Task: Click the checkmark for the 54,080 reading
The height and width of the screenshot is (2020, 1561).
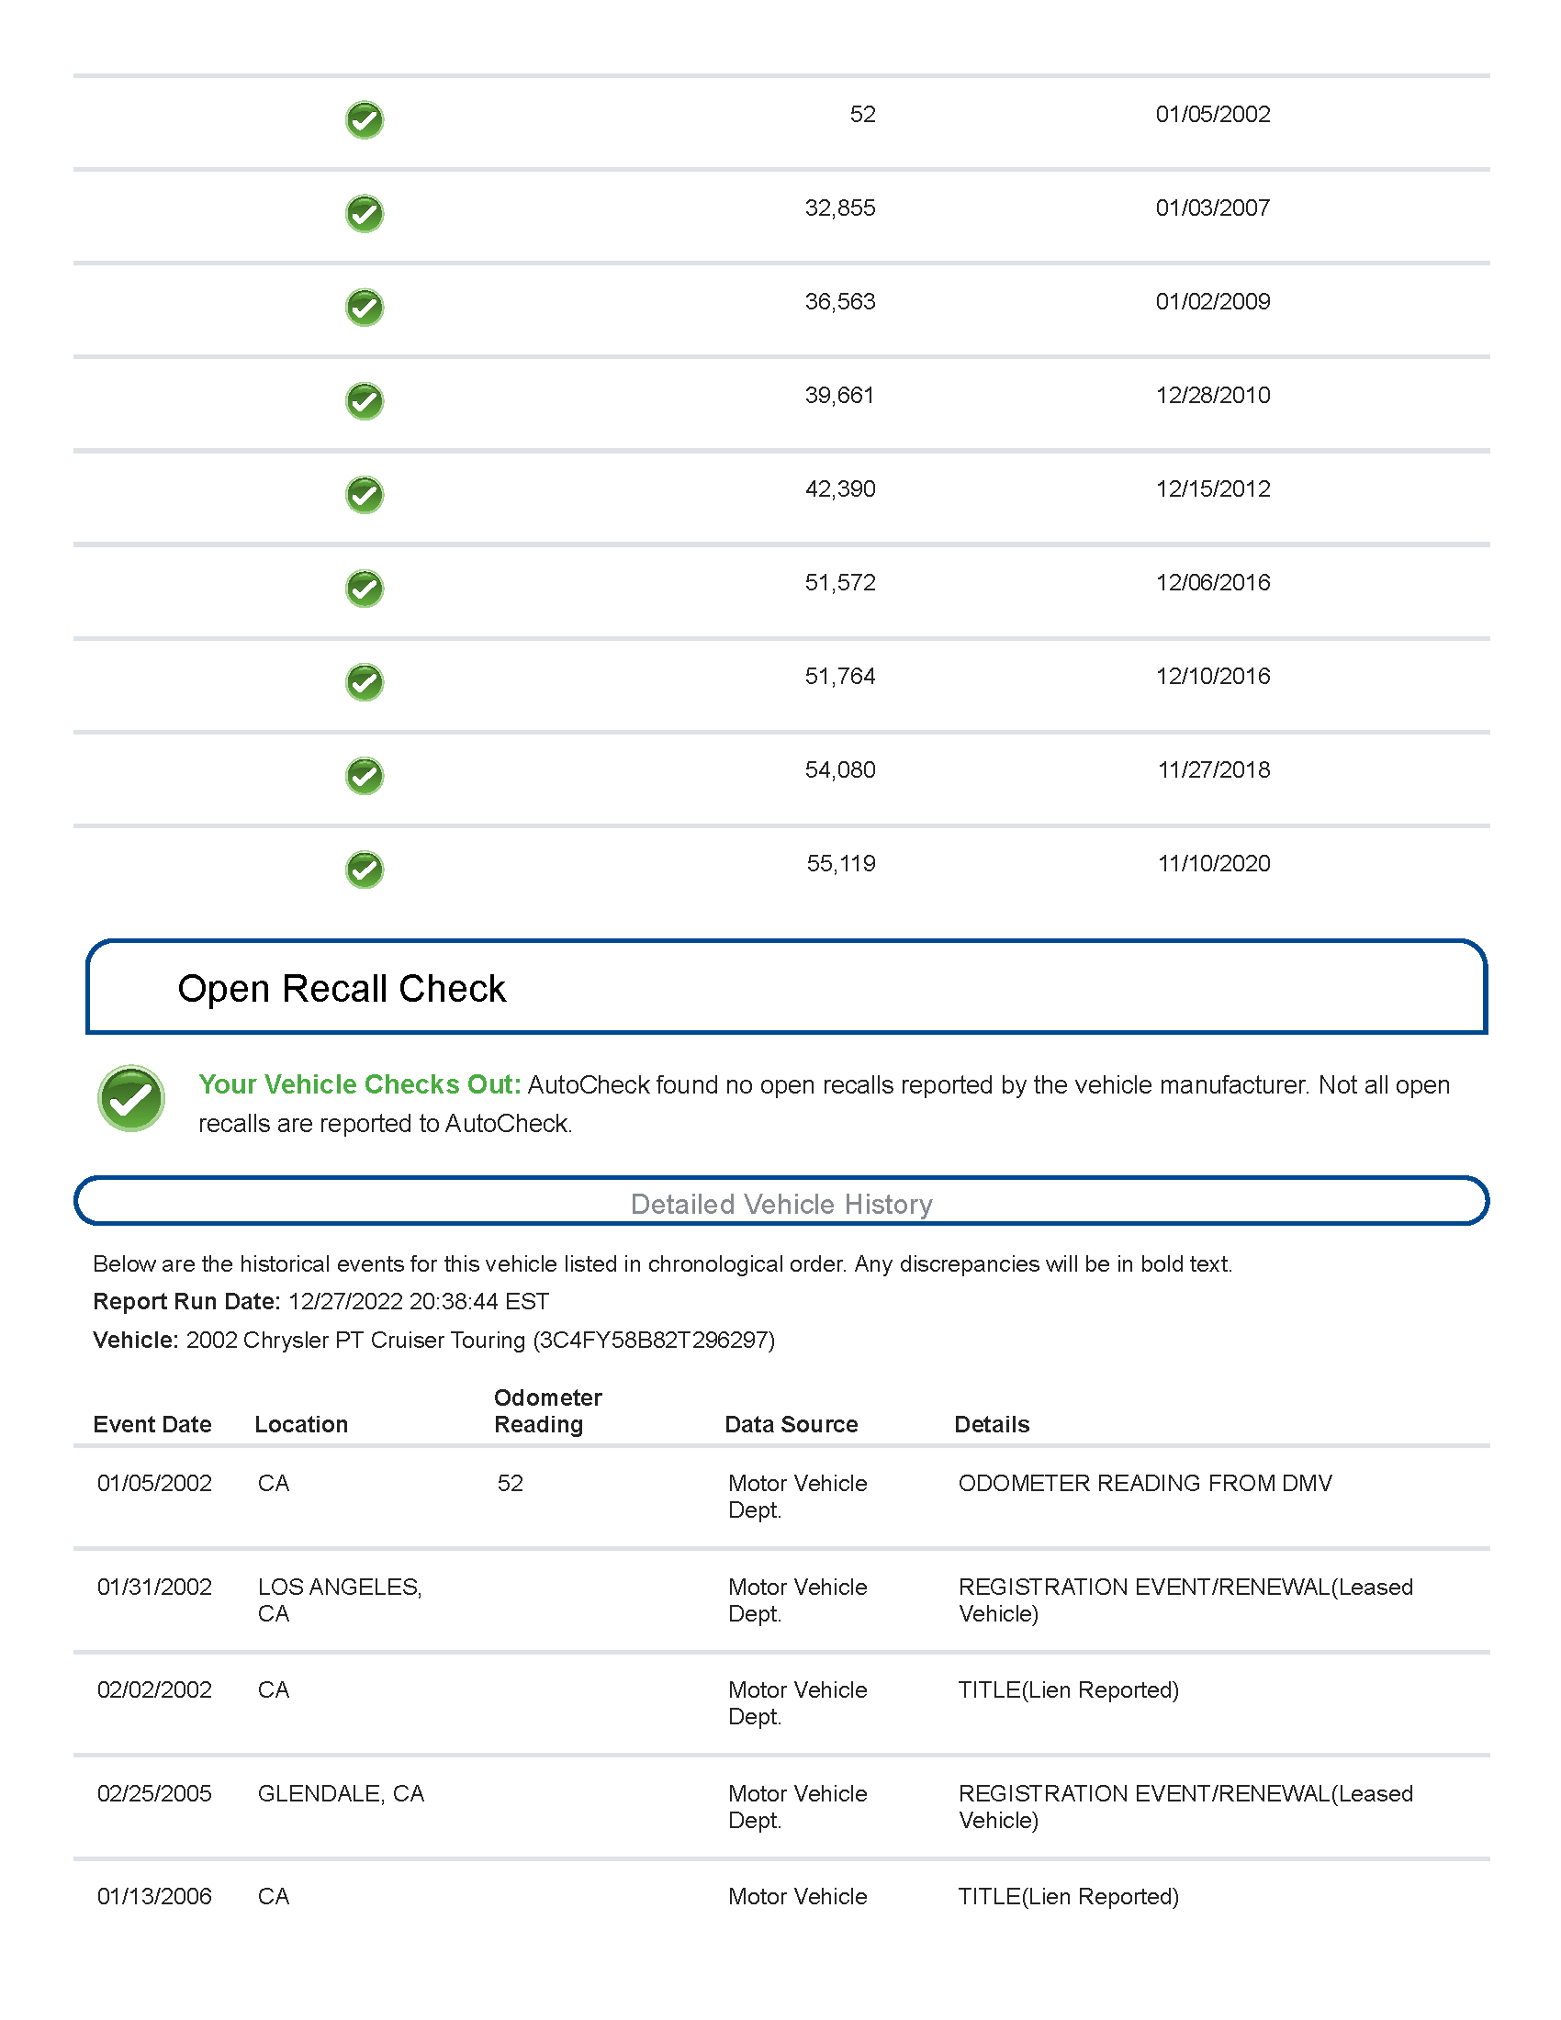Action: [x=365, y=775]
